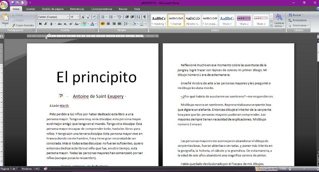319x172 pixels.
Task: Click the tab selector at ruler corner
Action: pos(1,36)
